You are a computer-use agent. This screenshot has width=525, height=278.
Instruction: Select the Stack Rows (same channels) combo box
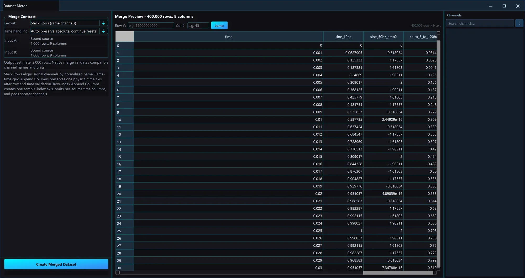[69, 23]
